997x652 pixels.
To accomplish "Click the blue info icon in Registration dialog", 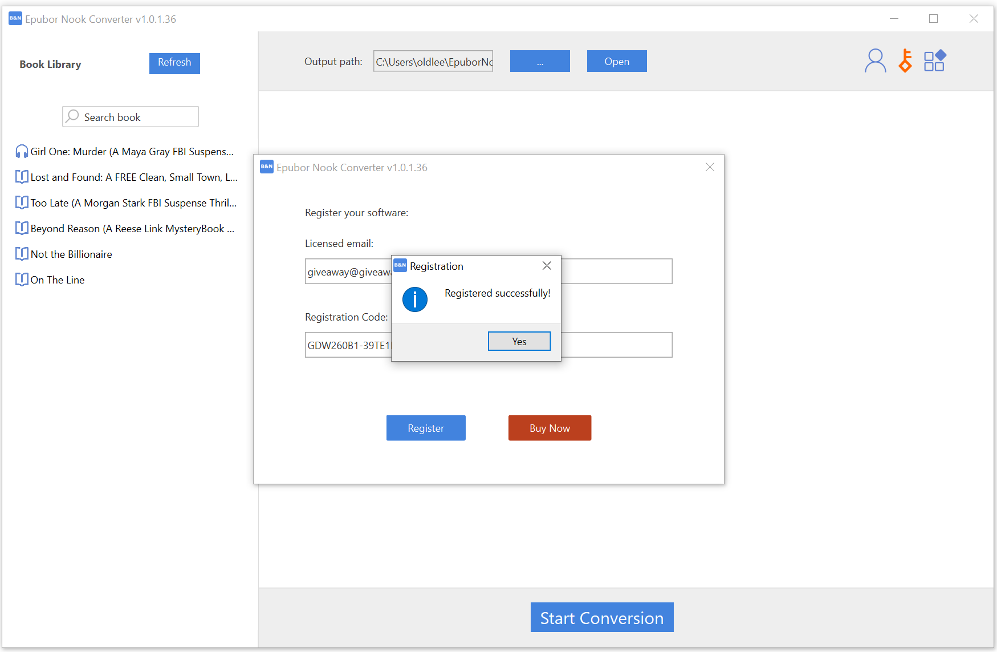I will (x=415, y=299).
